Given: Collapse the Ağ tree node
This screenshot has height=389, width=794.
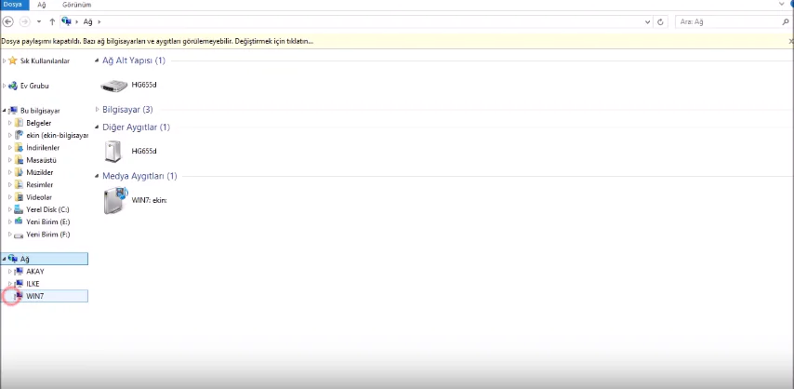Looking at the screenshot, I should tap(4, 259).
